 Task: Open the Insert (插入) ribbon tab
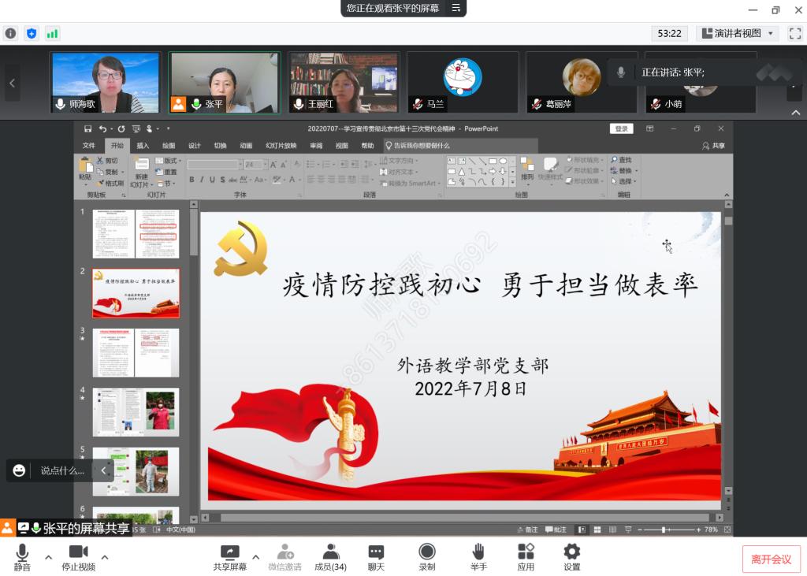coord(143,146)
